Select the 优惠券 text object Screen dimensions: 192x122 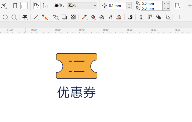(x=77, y=92)
